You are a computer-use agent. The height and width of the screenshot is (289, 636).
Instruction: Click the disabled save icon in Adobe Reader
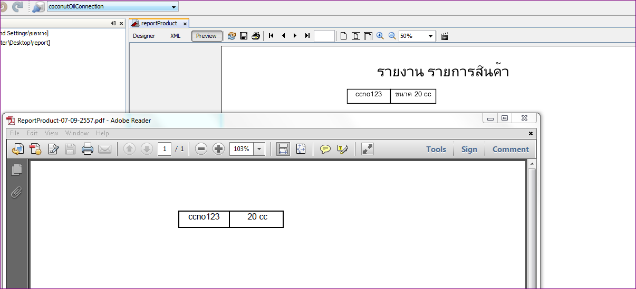click(70, 149)
